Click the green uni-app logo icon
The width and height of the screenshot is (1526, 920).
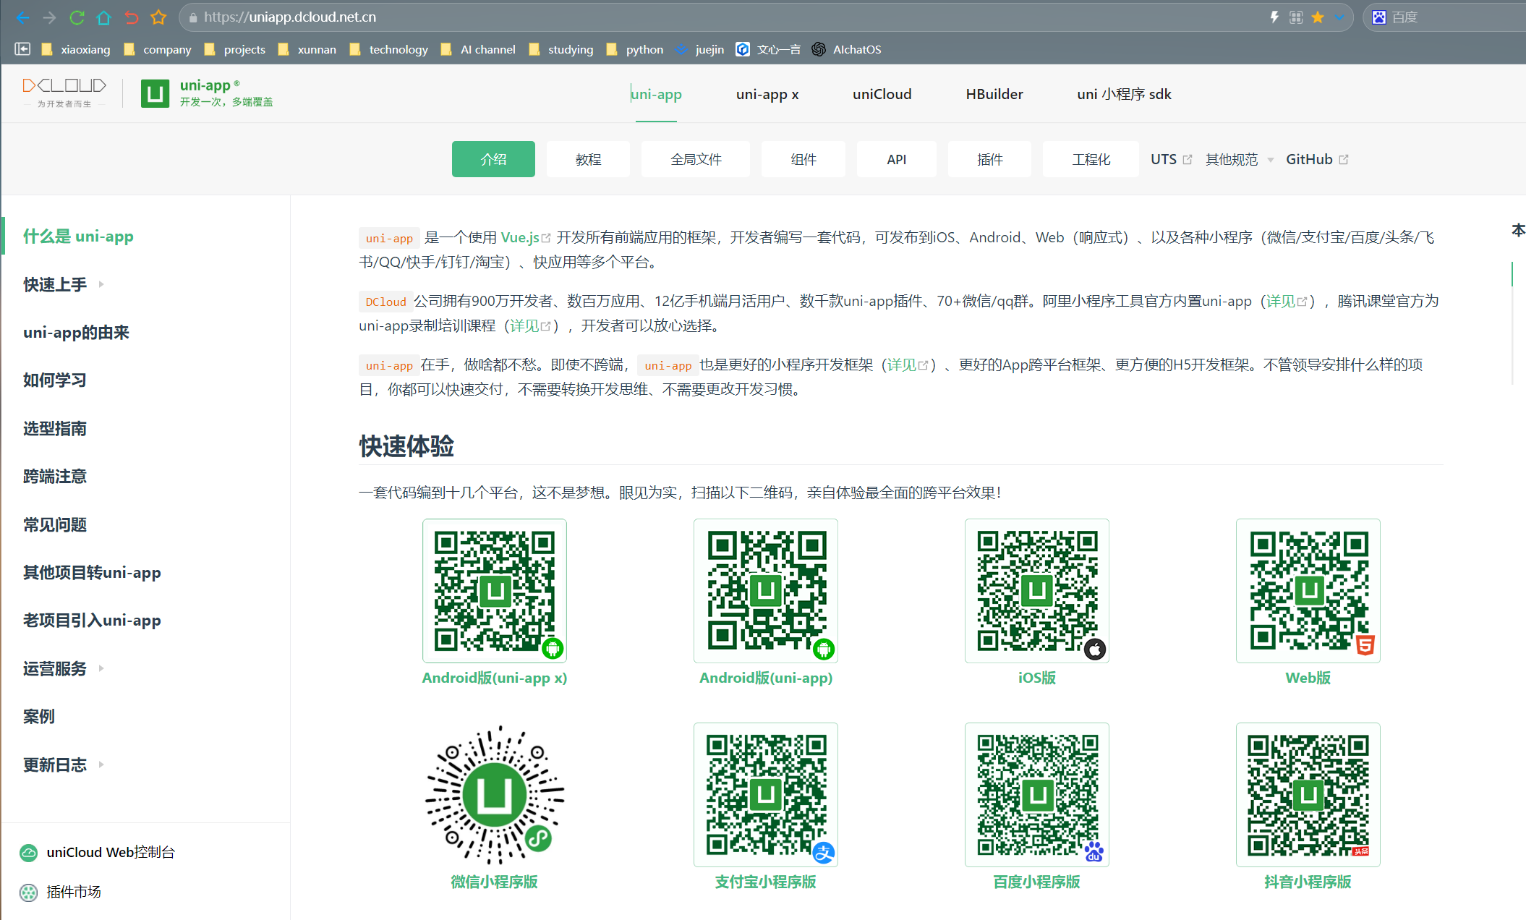[155, 93]
